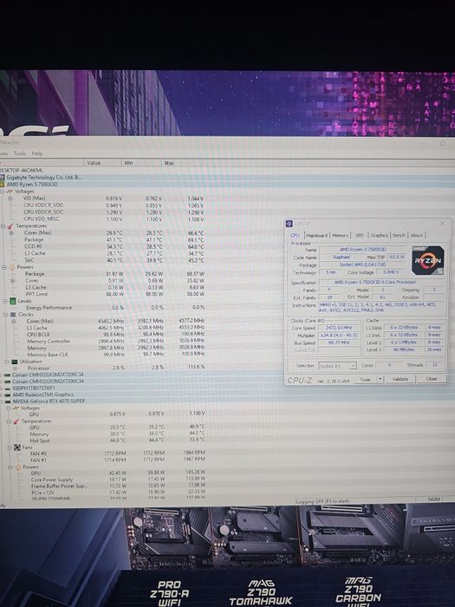Switch to the Memory tab in CPU-Z
Viewport: 455px width, 607px height.
coord(340,235)
